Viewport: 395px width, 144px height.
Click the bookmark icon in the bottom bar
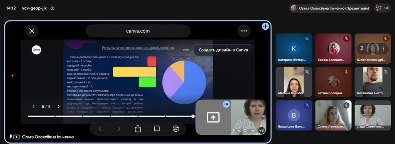[157, 129]
